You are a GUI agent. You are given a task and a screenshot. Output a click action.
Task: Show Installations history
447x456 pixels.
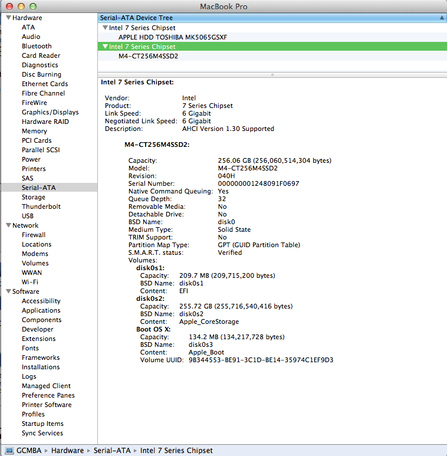click(x=41, y=367)
